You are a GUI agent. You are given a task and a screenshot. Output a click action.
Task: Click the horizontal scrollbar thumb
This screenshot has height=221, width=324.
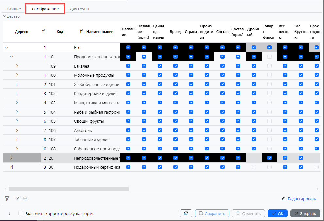[x=69, y=189]
